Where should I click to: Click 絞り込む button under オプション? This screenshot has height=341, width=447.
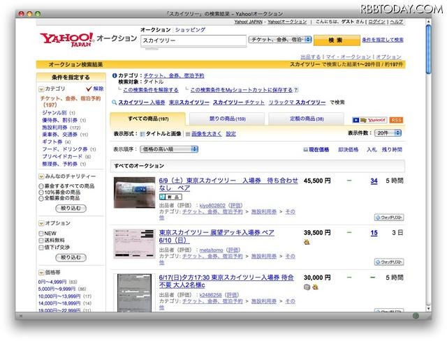tap(71, 257)
